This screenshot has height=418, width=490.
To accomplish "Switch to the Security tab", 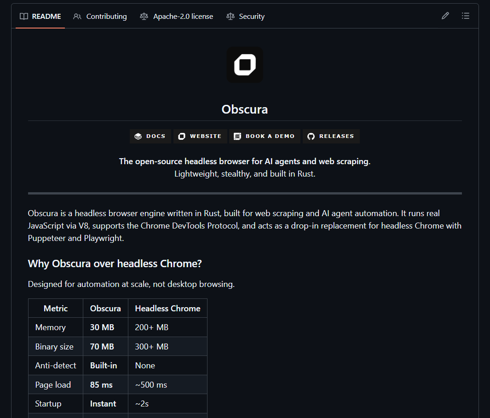I will point(246,16).
